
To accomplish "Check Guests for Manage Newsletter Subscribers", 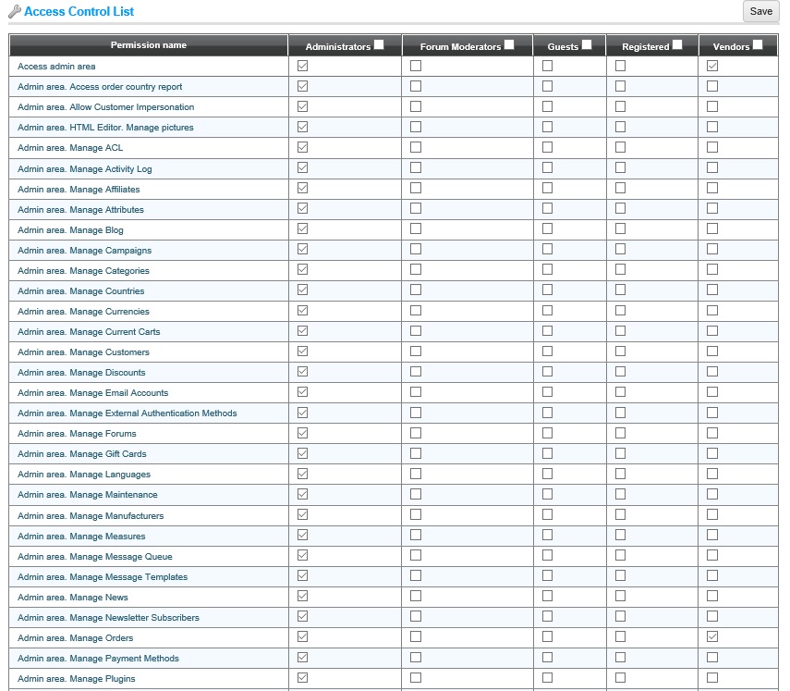I will [547, 616].
